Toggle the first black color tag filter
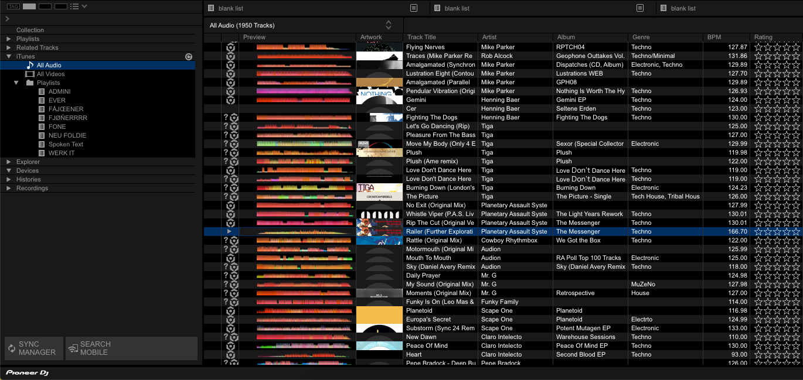803x380 pixels. (44, 6)
